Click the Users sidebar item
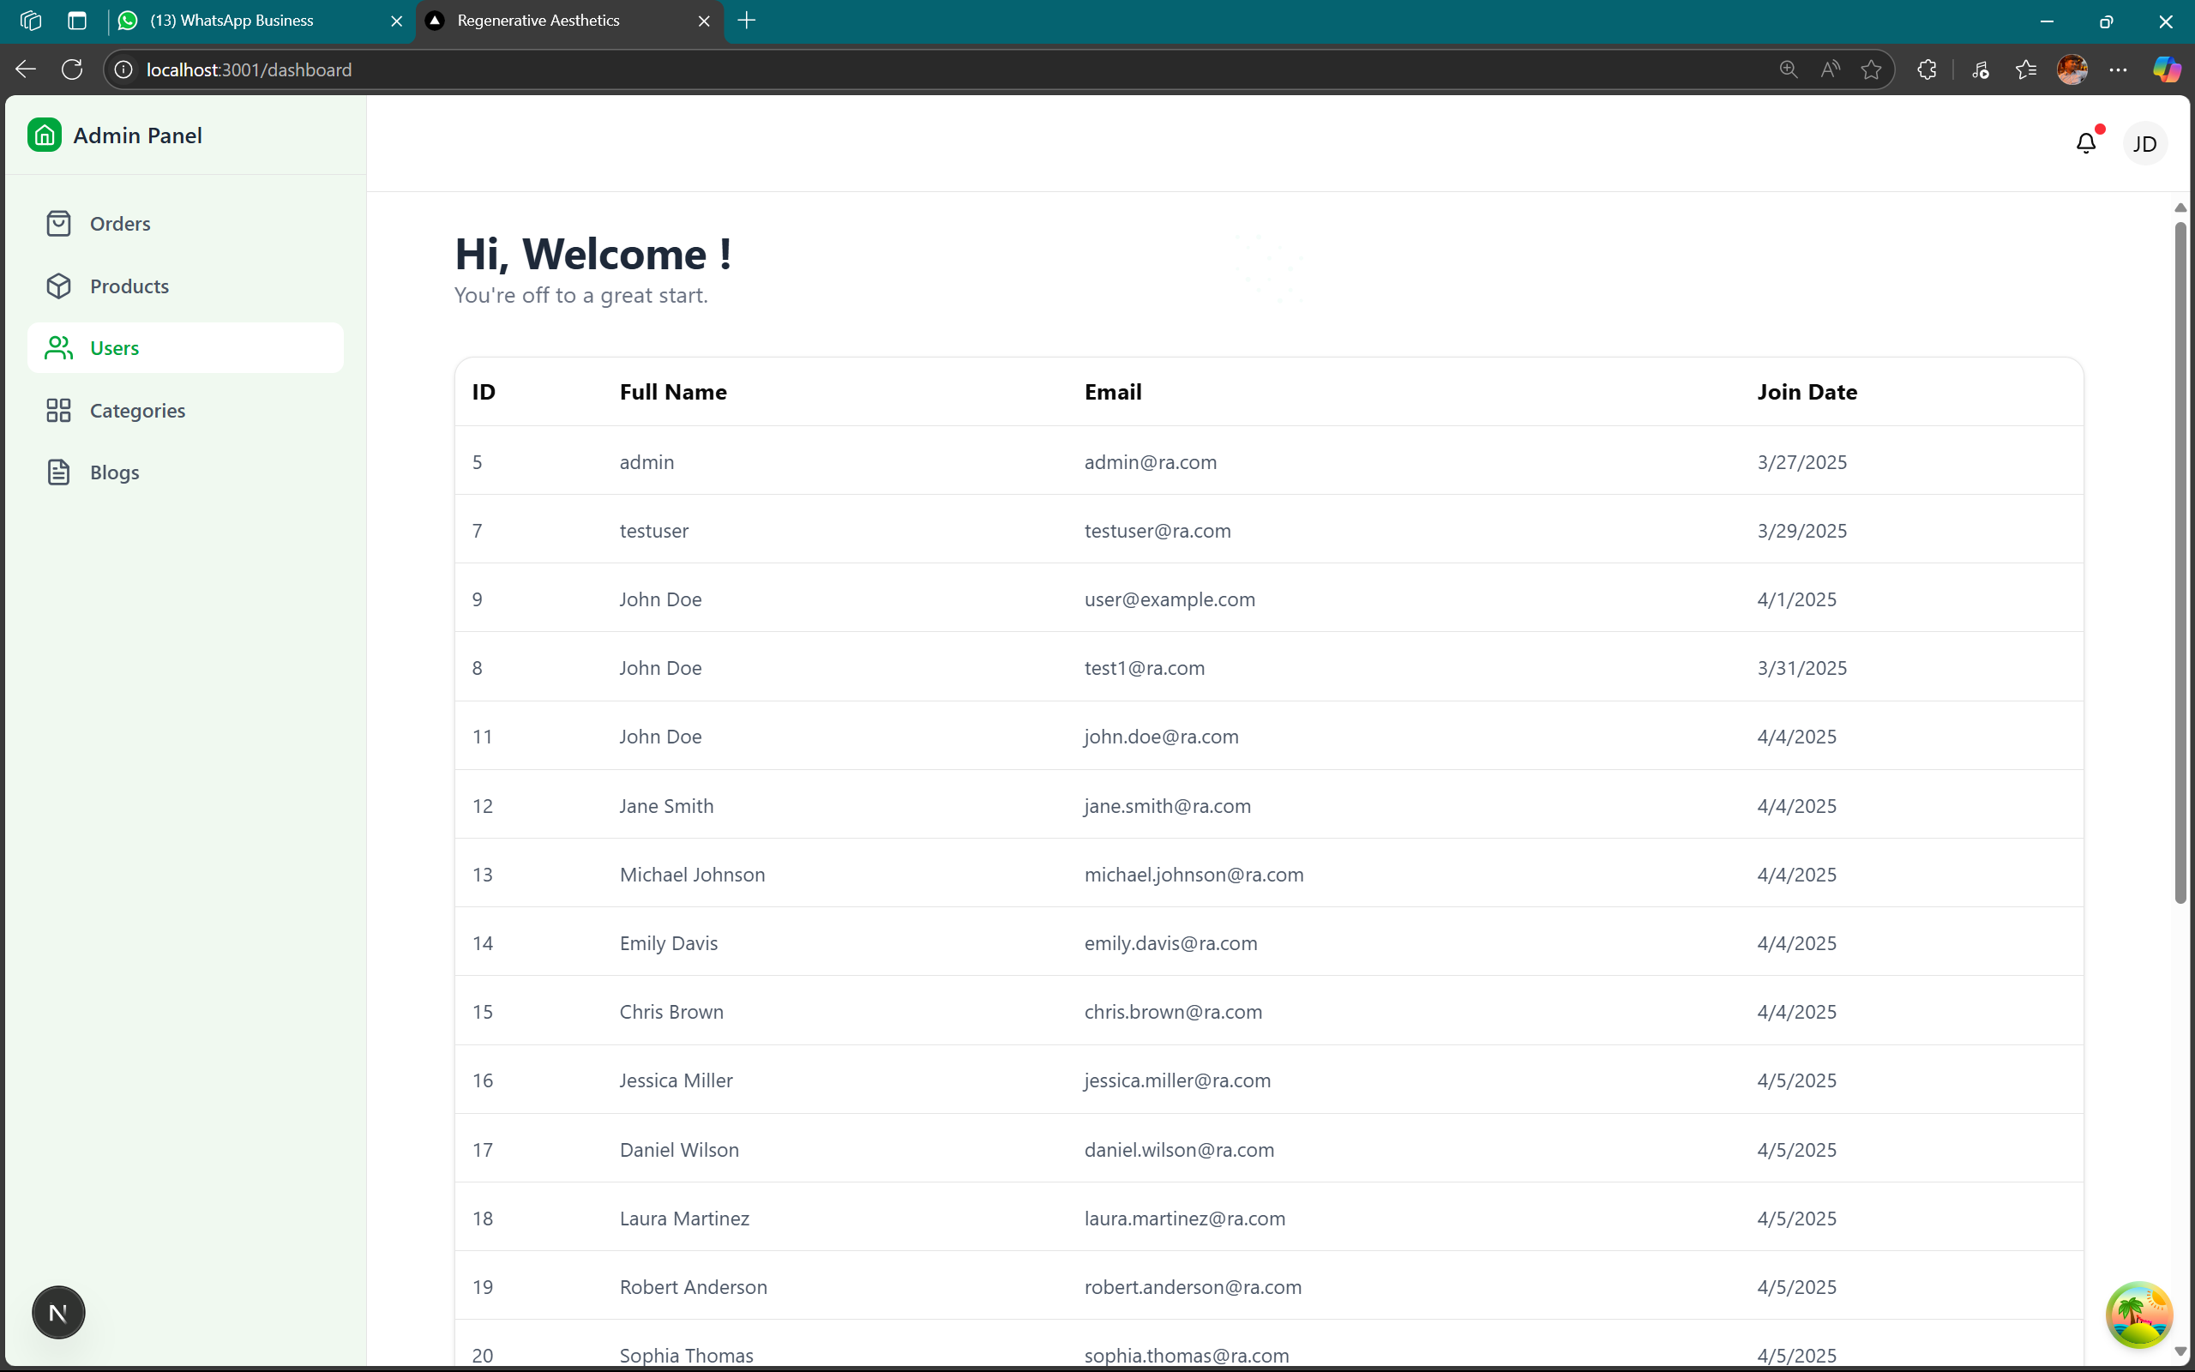The height and width of the screenshot is (1372, 2195). pyautogui.click(x=114, y=347)
